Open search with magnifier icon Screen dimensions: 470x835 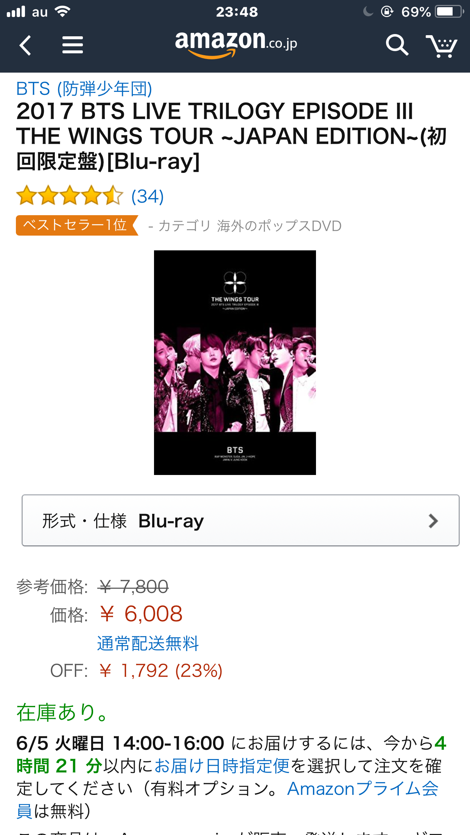click(397, 45)
